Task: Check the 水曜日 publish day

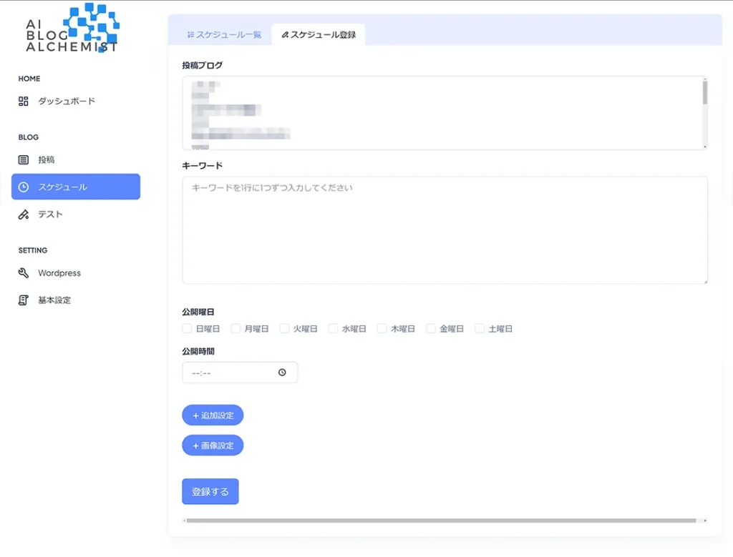Action: click(333, 328)
